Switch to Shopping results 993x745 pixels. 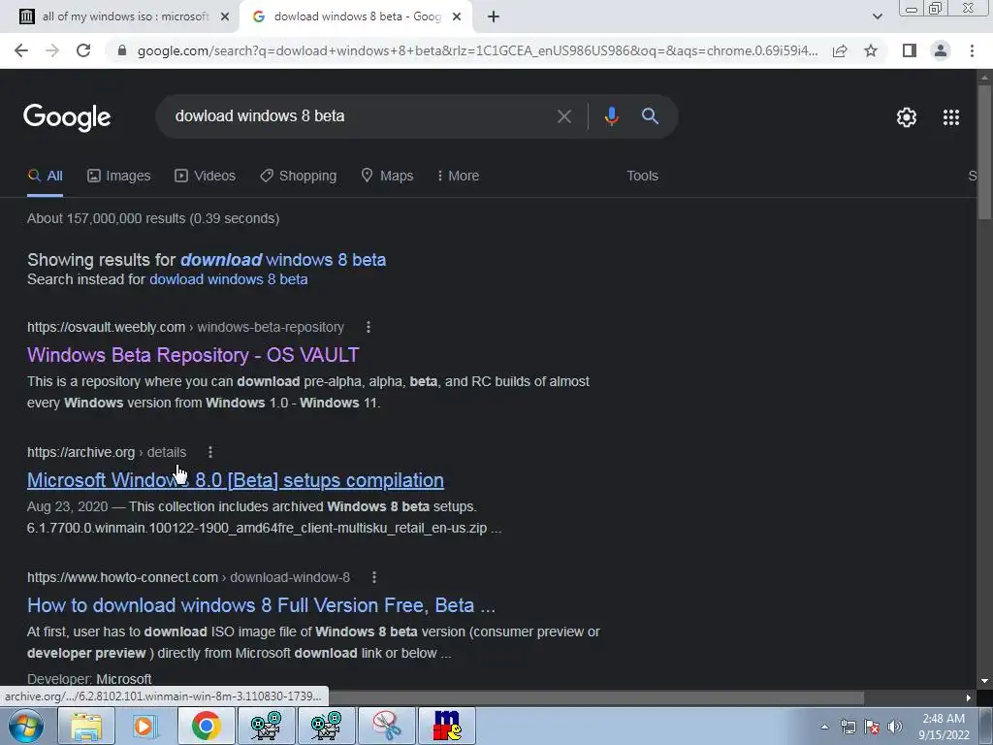299,176
